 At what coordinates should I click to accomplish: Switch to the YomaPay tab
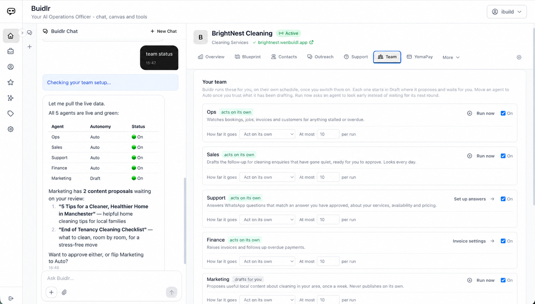pyautogui.click(x=420, y=57)
